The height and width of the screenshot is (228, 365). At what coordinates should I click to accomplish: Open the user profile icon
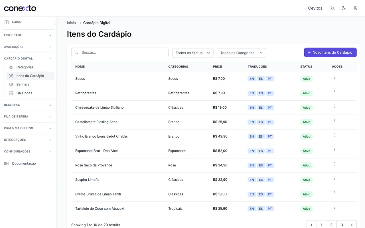[355, 8]
